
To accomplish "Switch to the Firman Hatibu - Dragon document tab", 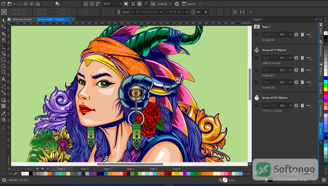I will click(x=54, y=19).
